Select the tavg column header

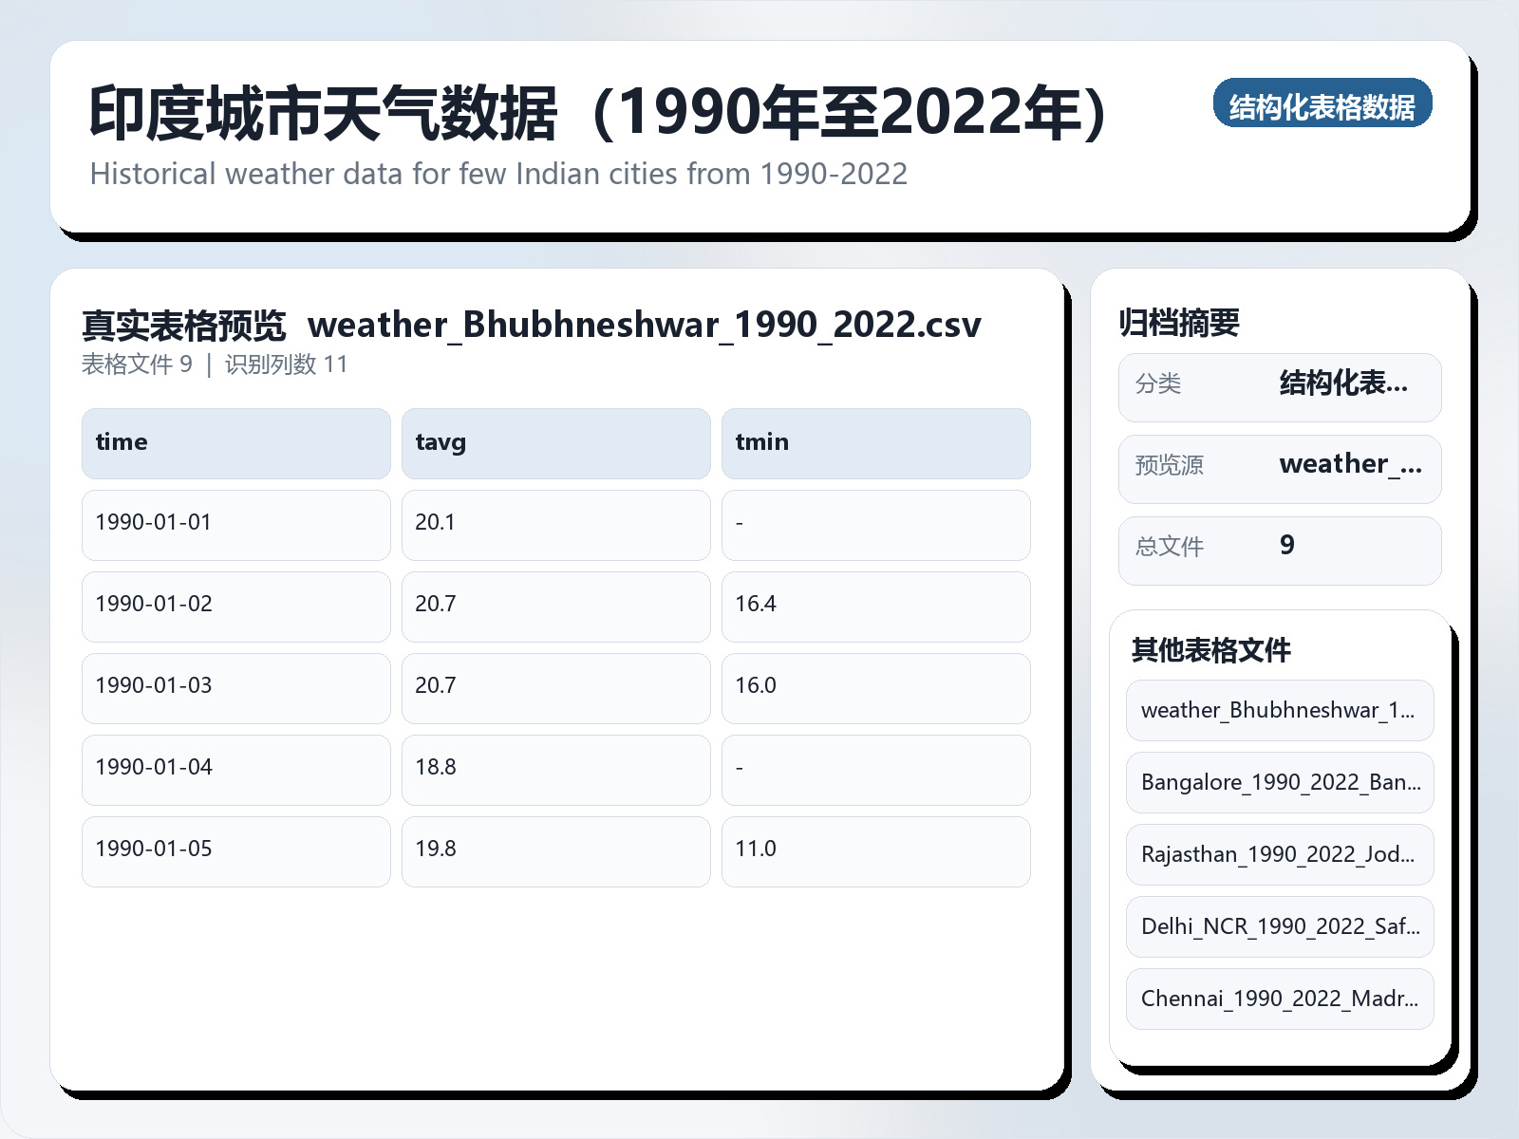[x=555, y=442]
